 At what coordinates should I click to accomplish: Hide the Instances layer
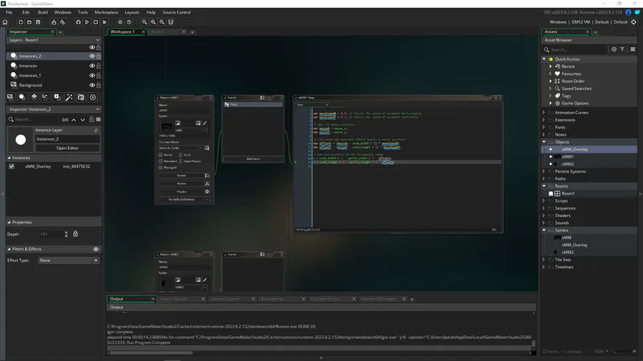click(92, 66)
